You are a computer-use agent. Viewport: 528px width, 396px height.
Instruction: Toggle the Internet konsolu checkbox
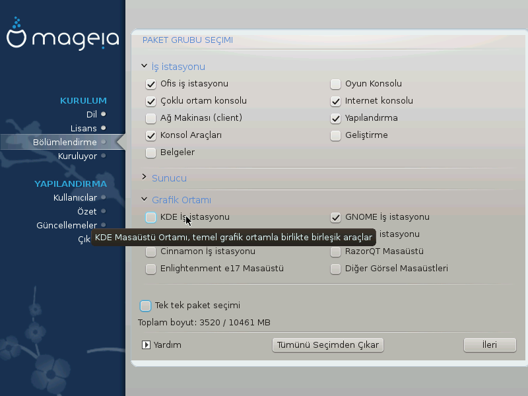point(335,101)
